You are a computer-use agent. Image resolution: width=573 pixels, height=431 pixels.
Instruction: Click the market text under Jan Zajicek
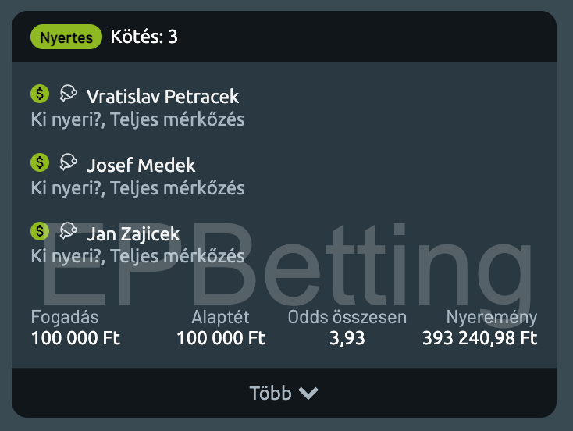click(137, 256)
